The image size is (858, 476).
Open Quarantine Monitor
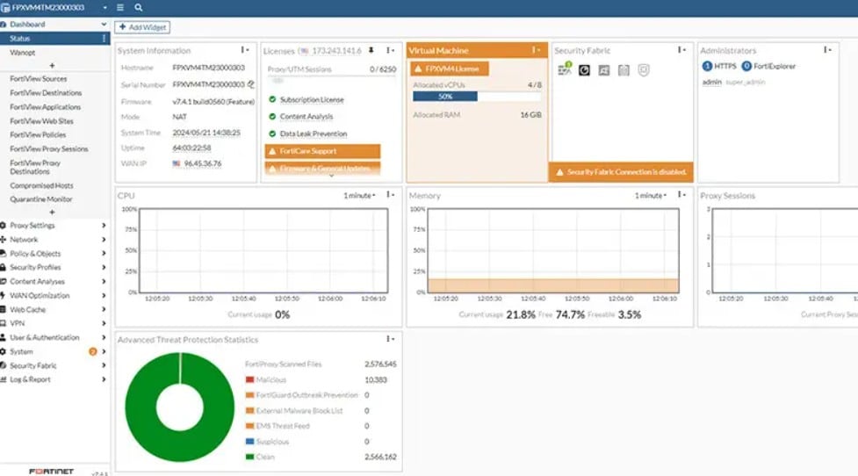point(41,199)
